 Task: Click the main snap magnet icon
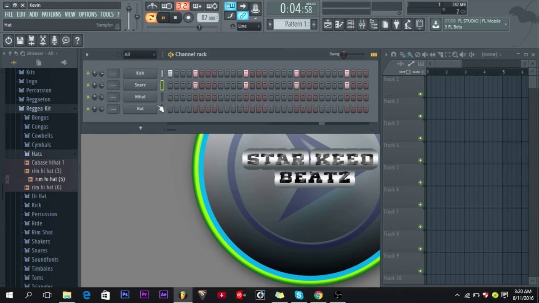[232, 26]
